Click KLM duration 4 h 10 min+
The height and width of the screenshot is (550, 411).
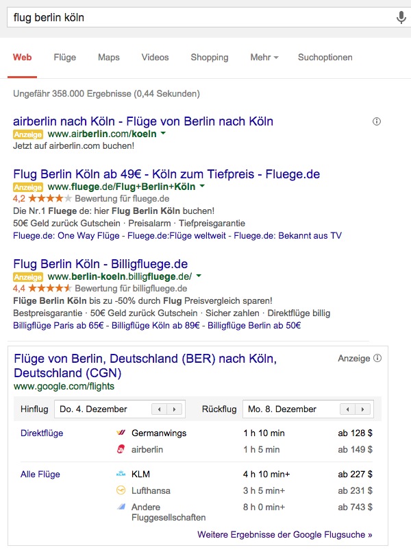[266, 475]
